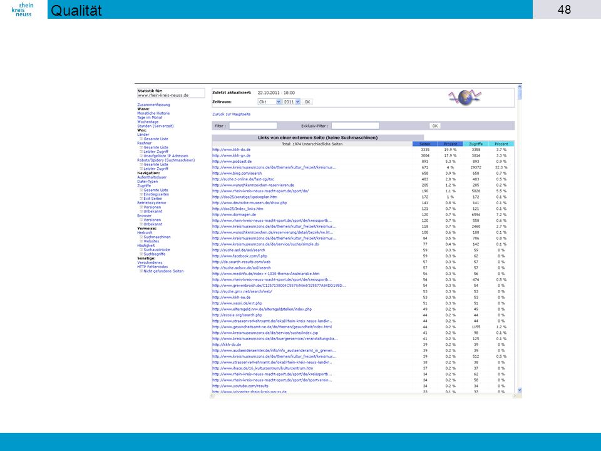Open the suche.gmx.net/search/web link

pos(242,291)
